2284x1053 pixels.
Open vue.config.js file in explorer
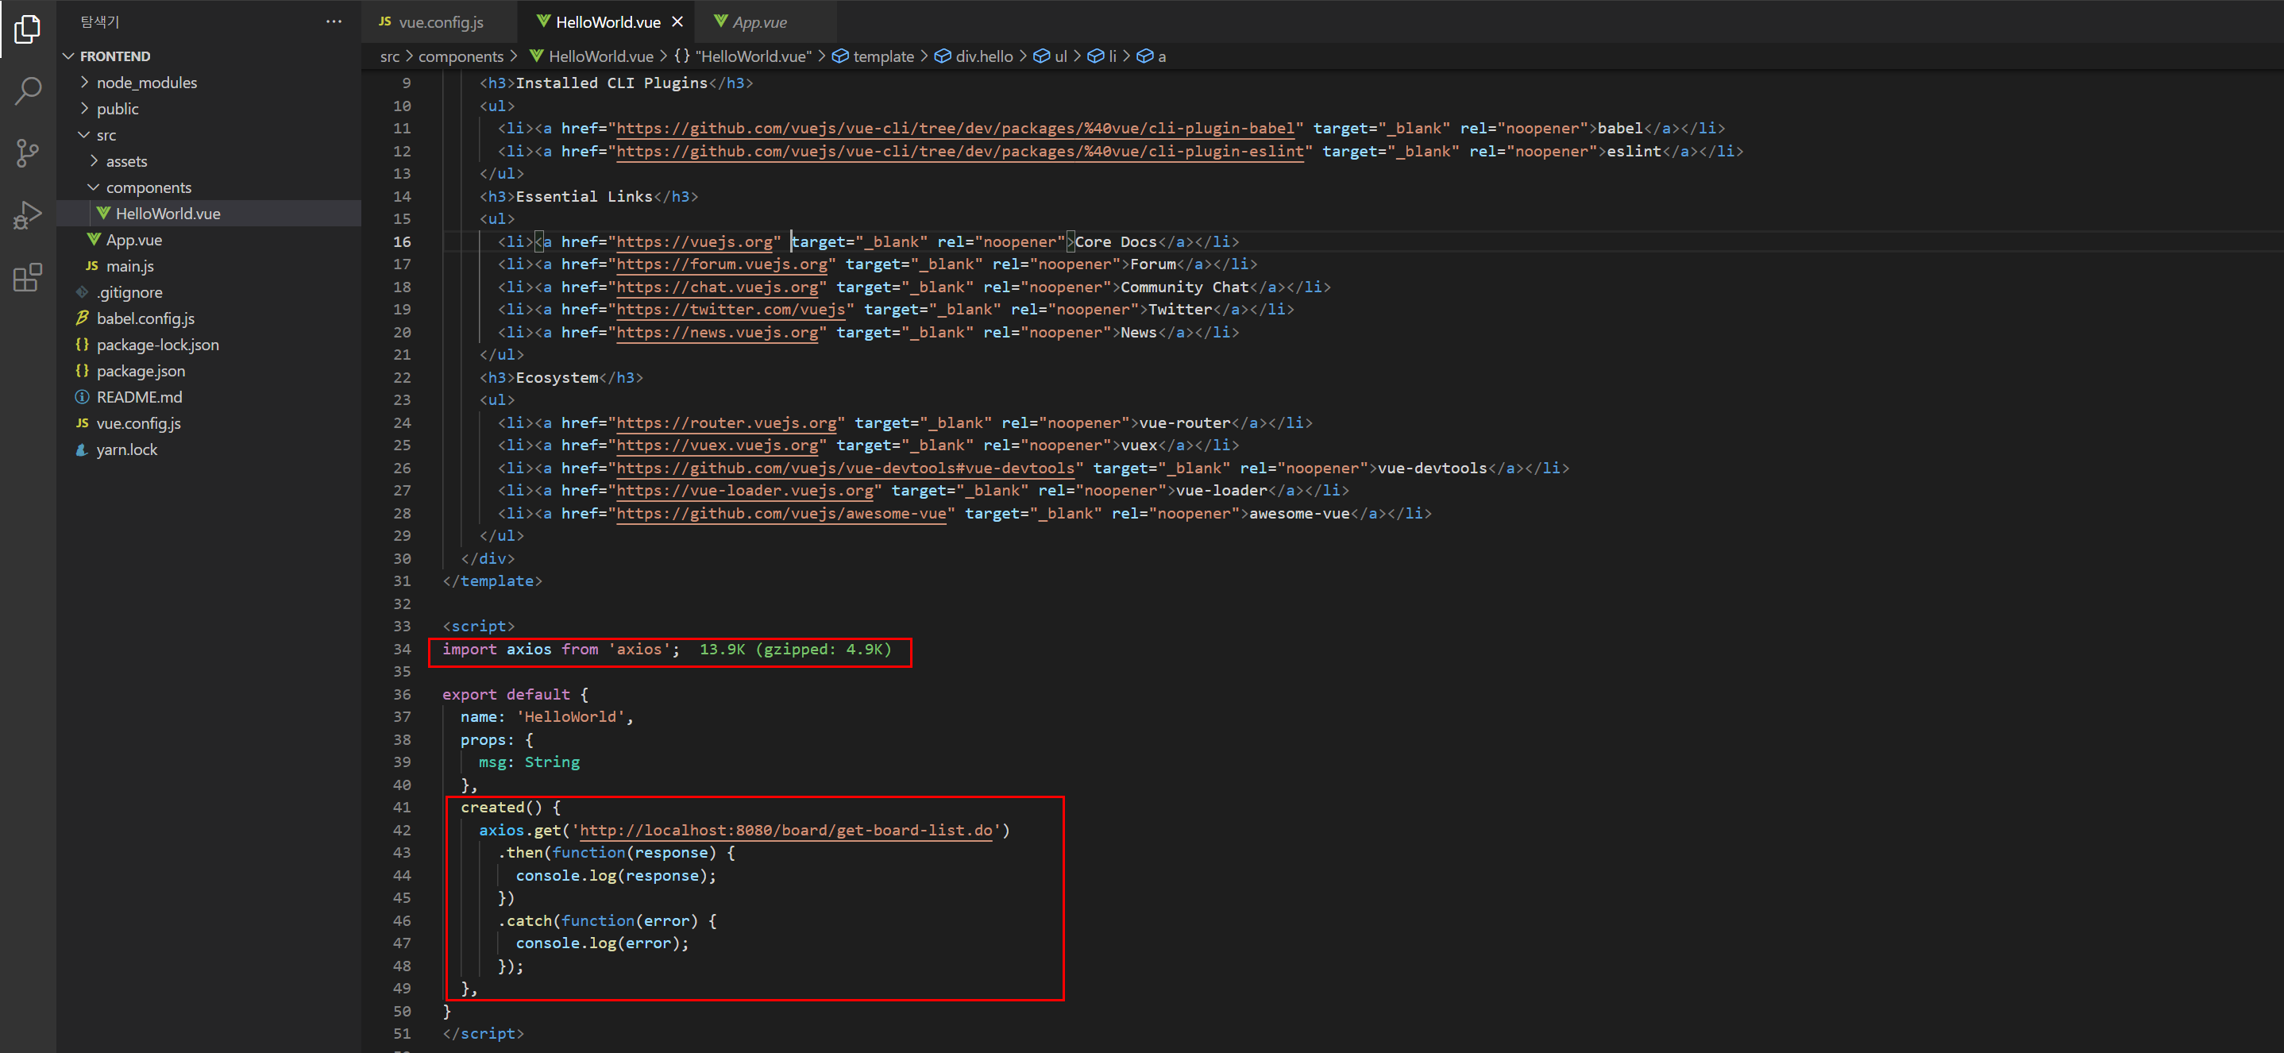pos(138,424)
